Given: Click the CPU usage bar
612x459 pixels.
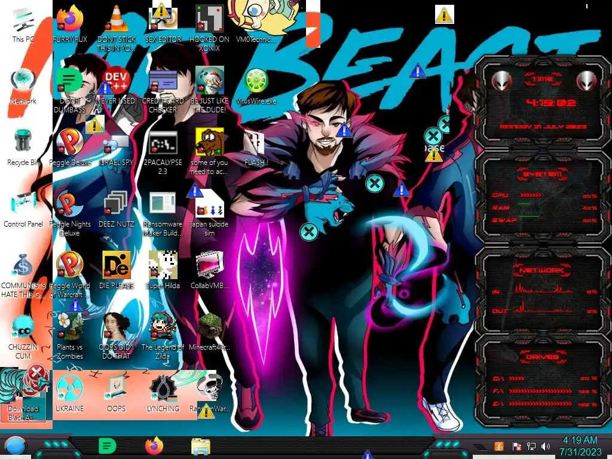Looking at the screenshot, I should click(531, 195).
